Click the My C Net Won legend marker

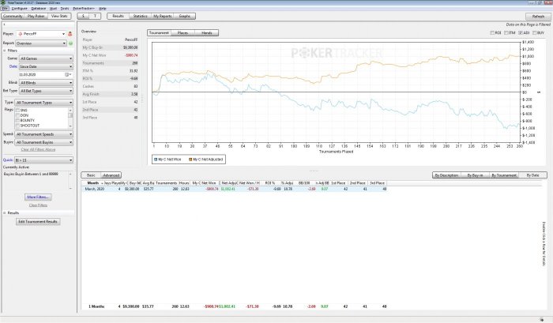[154, 159]
